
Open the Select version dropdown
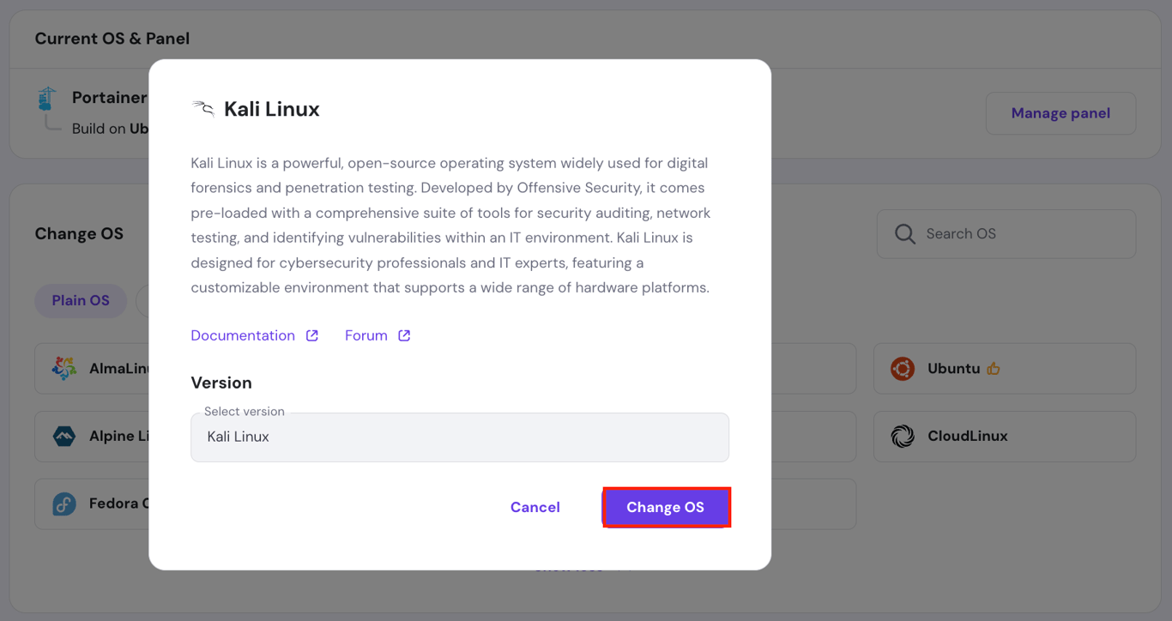pyautogui.click(x=460, y=437)
